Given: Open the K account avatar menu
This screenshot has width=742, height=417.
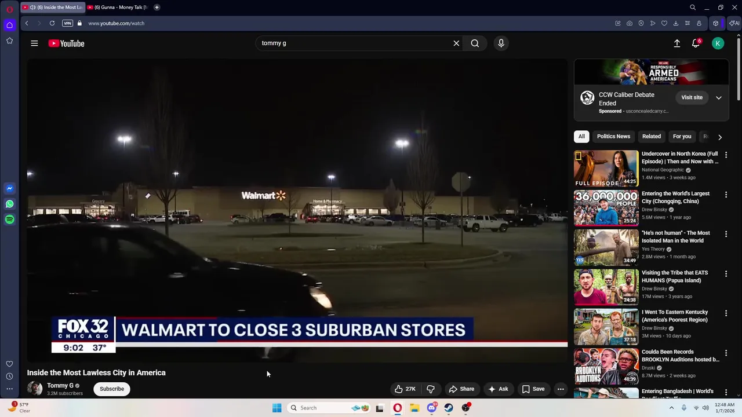Looking at the screenshot, I should click(x=718, y=43).
